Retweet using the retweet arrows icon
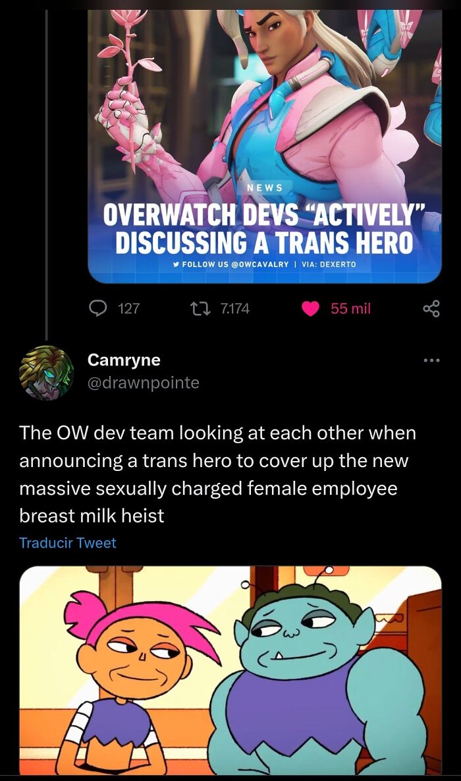Screen dimensions: 461x781 202,309
